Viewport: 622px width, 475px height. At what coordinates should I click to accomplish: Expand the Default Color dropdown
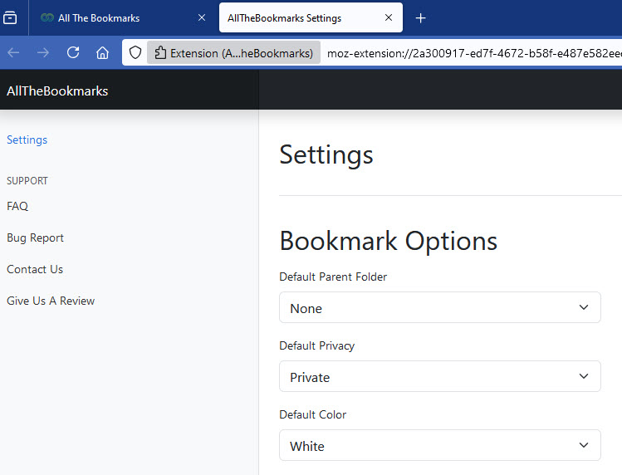440,445
